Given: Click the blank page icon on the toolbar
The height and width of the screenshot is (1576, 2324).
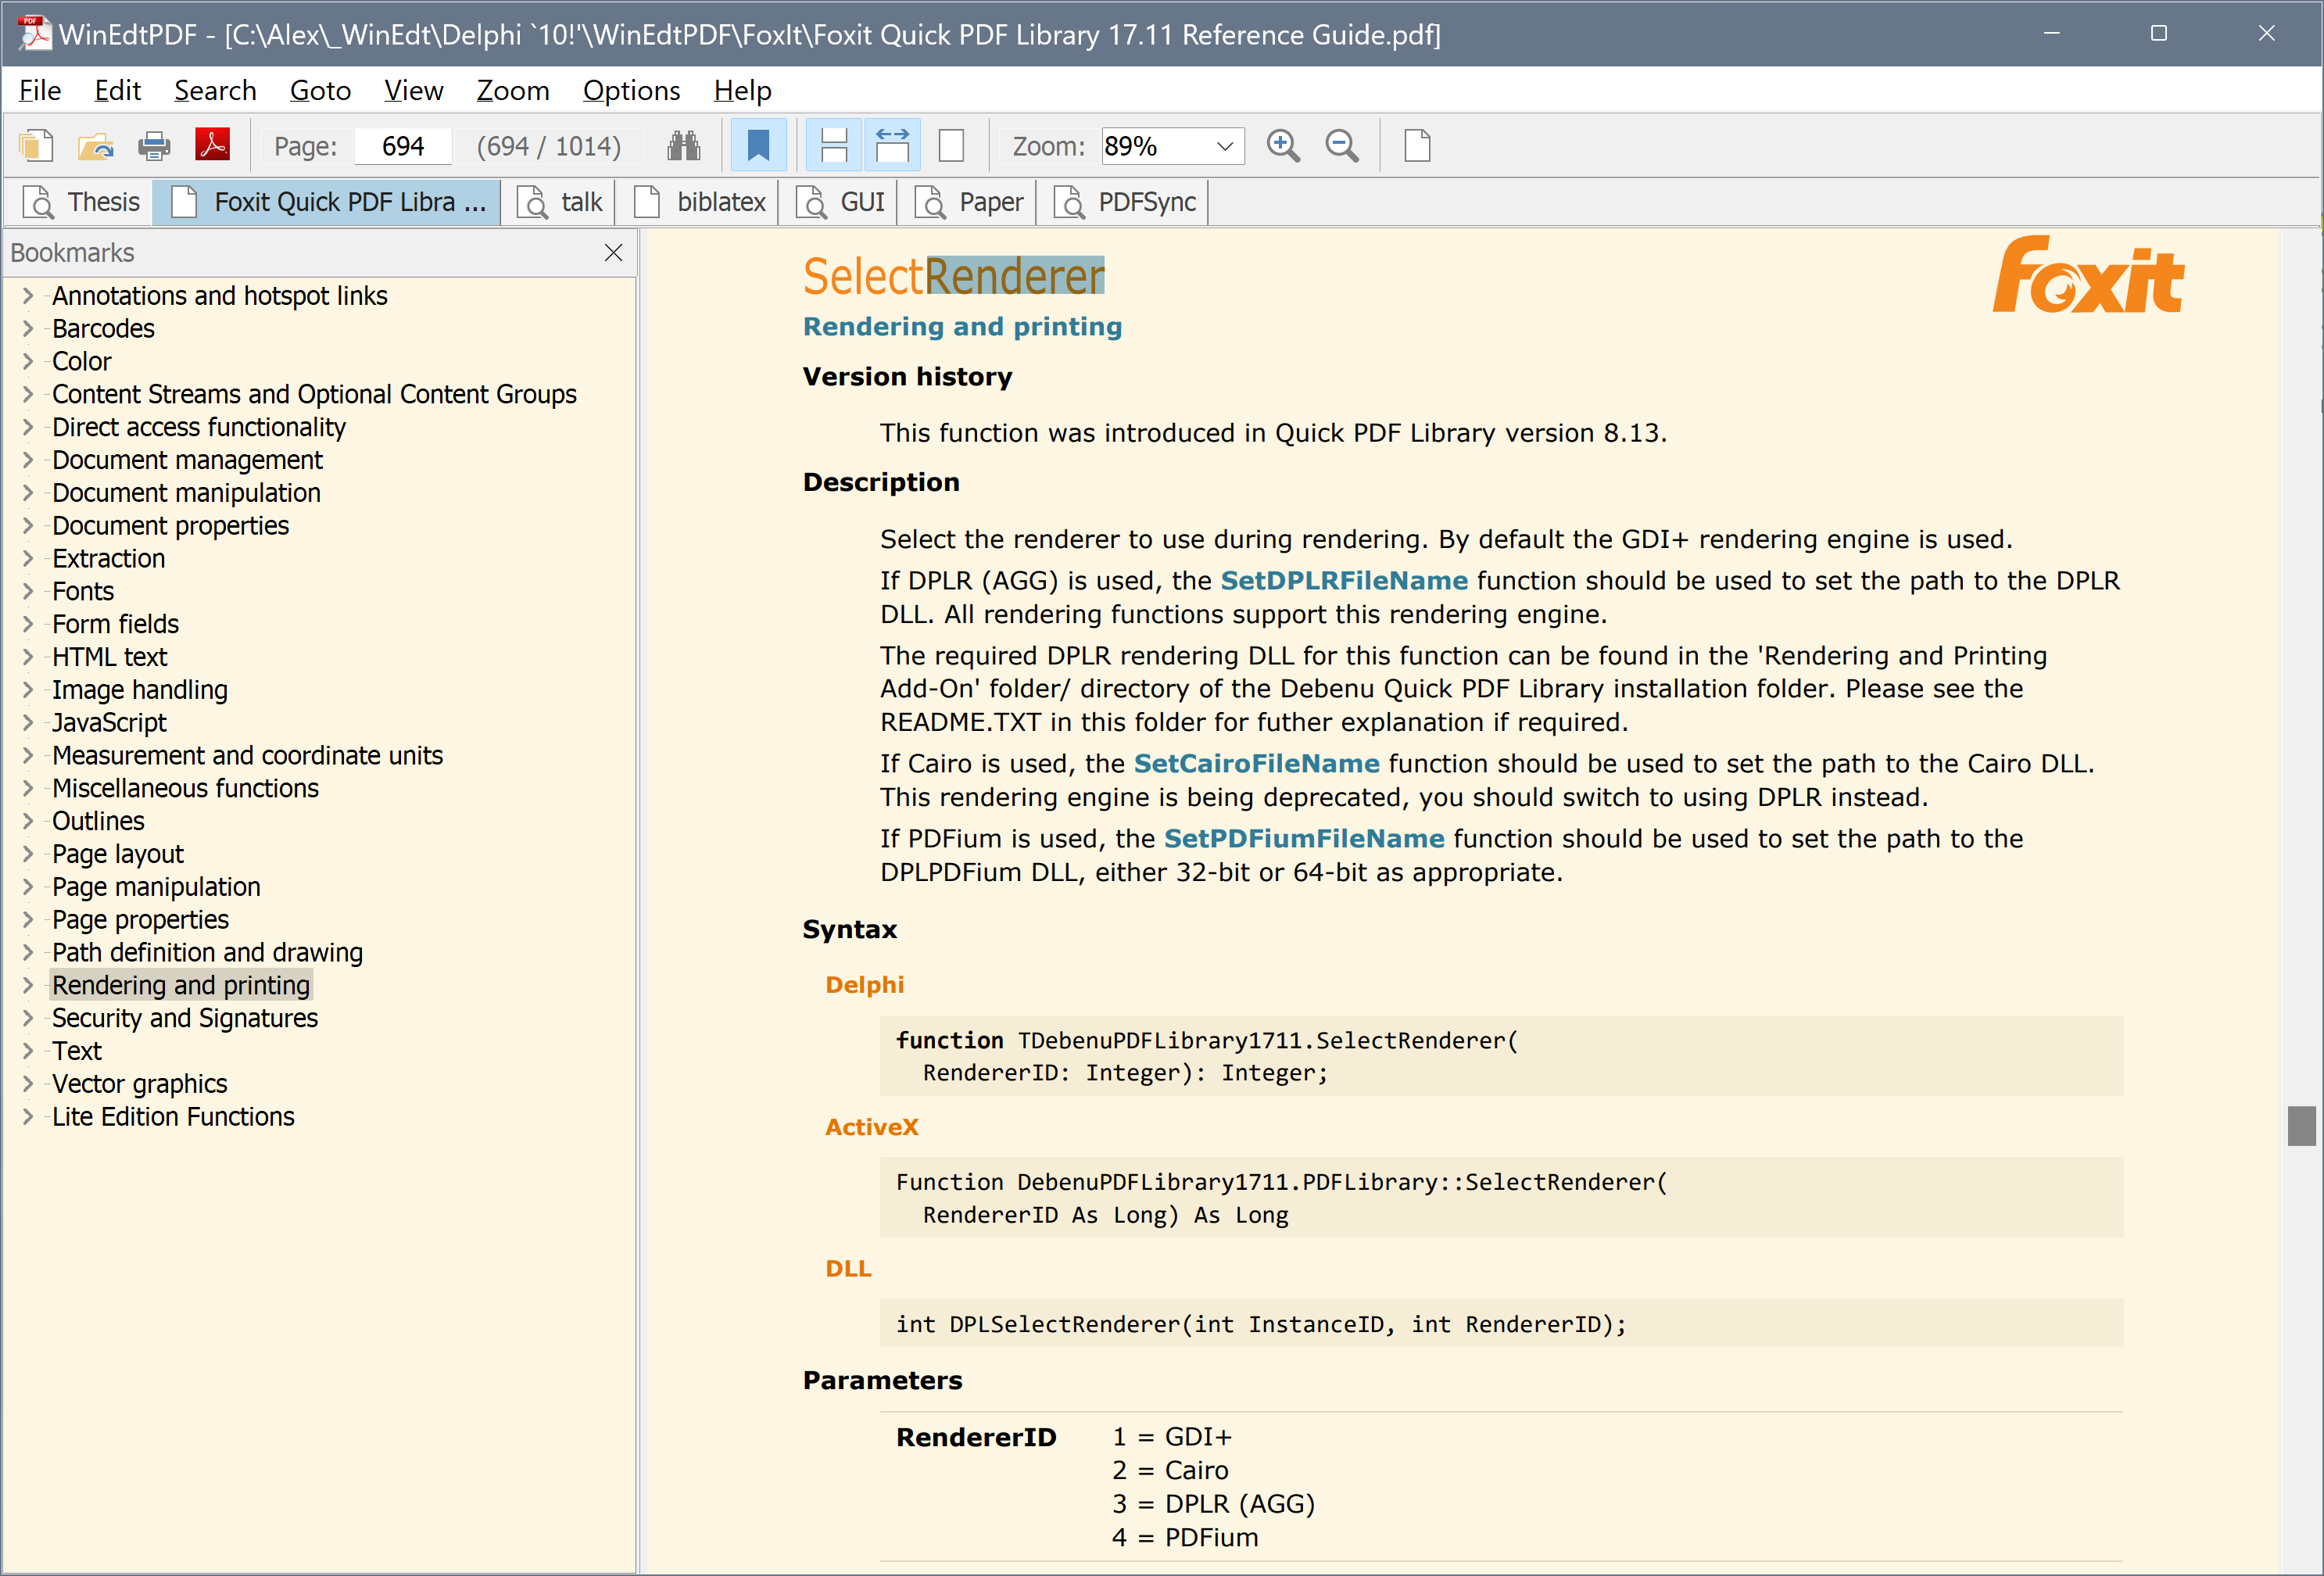Looking at the screenshot, I should 1417,145.
